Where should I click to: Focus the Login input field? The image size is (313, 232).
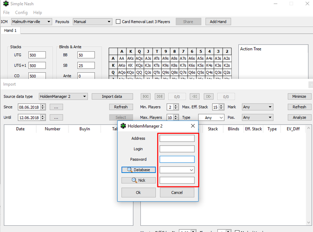pyautogui.click(x=177, y=149)
